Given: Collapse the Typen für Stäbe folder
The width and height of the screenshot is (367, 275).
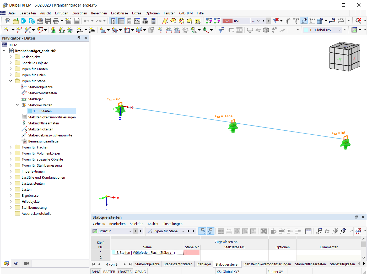Looking at the screenshot, I should 11,81.
